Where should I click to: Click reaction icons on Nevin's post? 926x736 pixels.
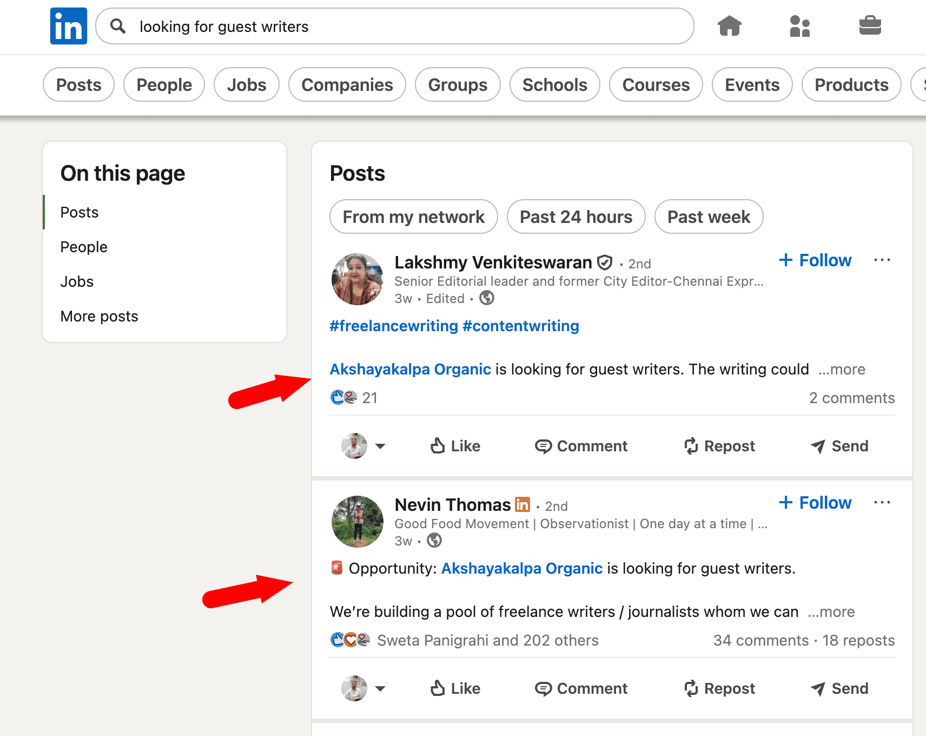350,640
